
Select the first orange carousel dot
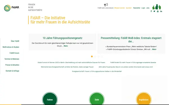tap(92, 57)
